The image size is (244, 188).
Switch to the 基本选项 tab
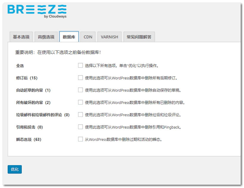pyautogui.click(x=21, y=37)
